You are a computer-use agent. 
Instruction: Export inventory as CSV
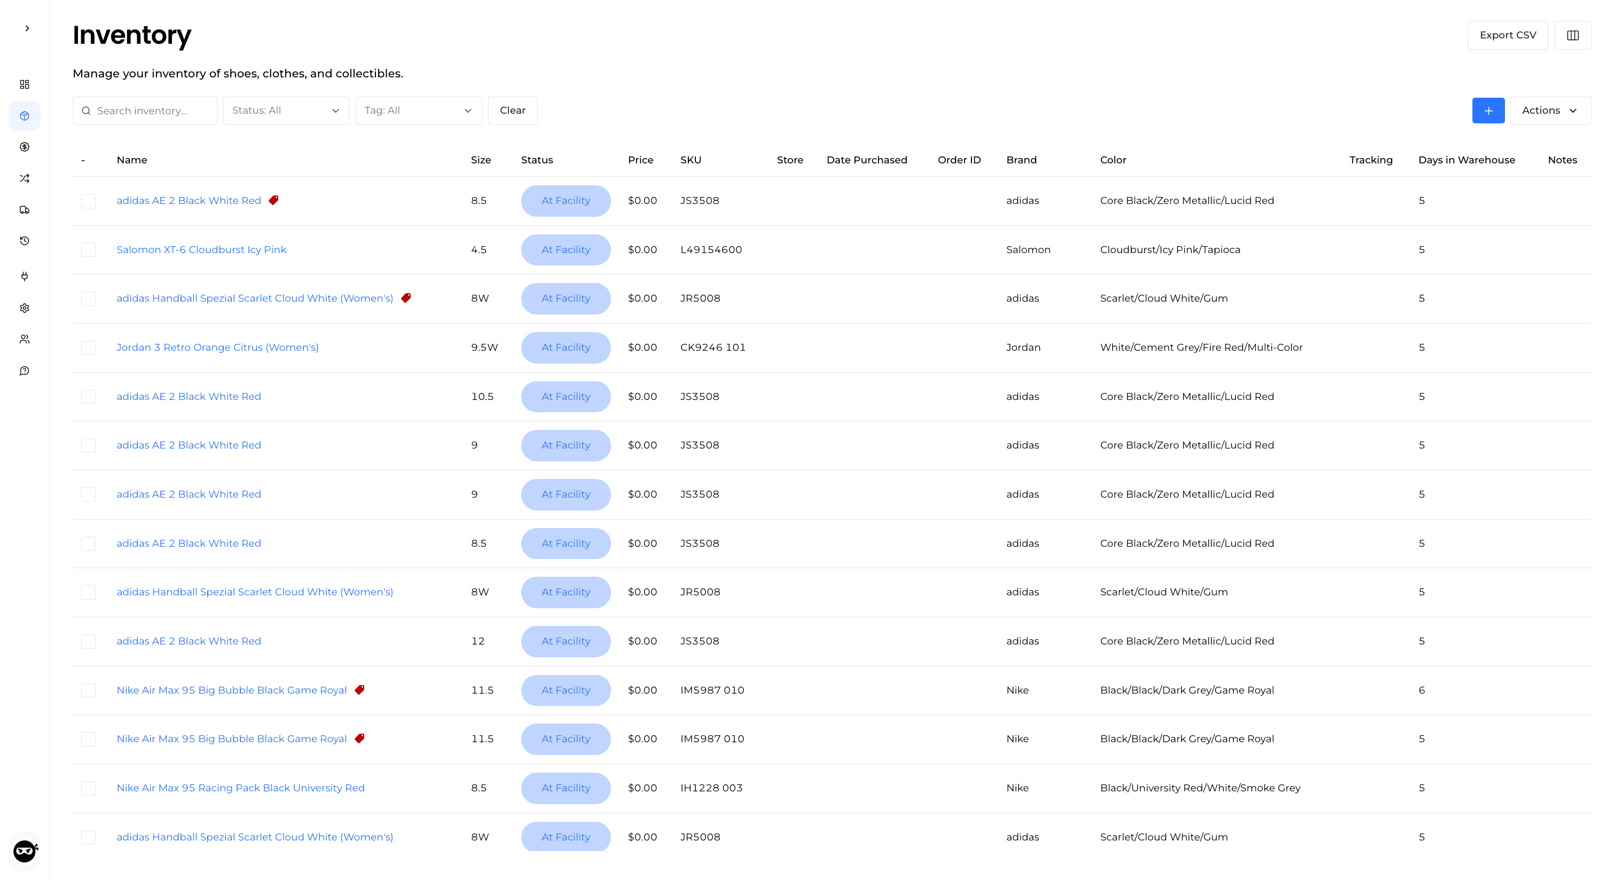tap(1507, 35)
